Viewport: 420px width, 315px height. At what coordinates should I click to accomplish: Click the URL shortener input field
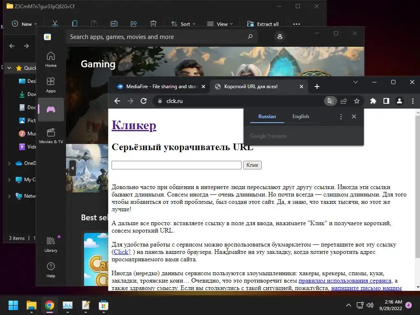(x=176, y=165)
